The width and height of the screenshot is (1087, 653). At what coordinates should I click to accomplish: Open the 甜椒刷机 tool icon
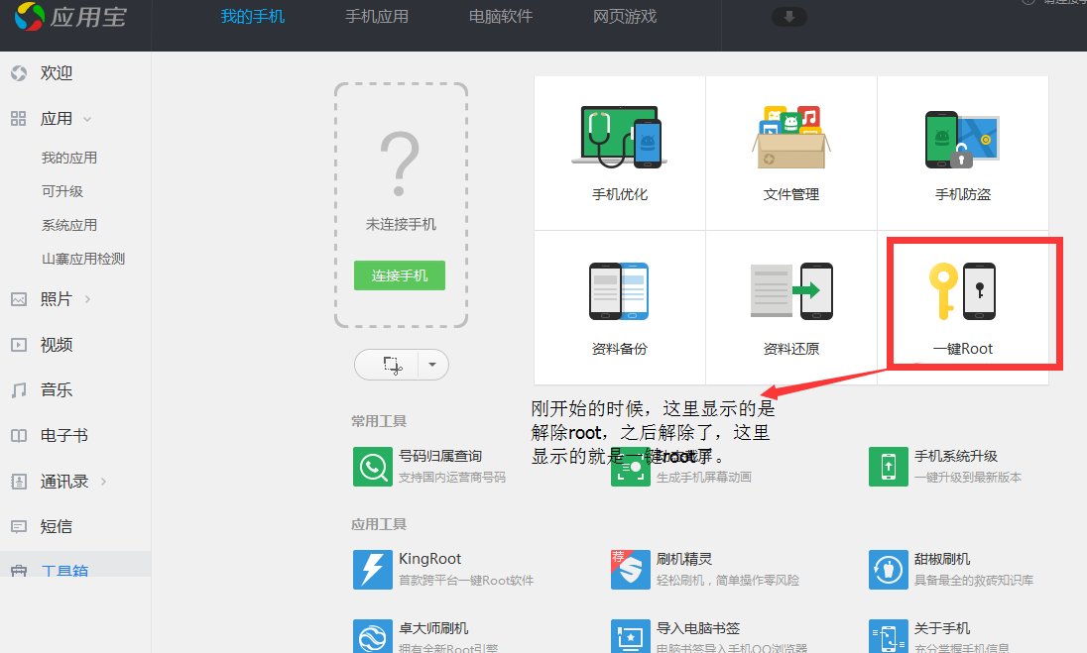(888, 569)
